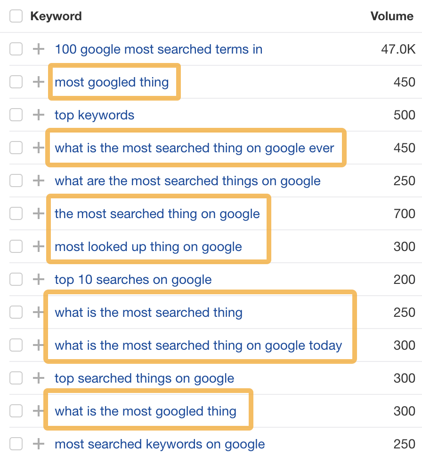
Task: Open the 'top keywords' keyword link
Action: pos(94,115)
